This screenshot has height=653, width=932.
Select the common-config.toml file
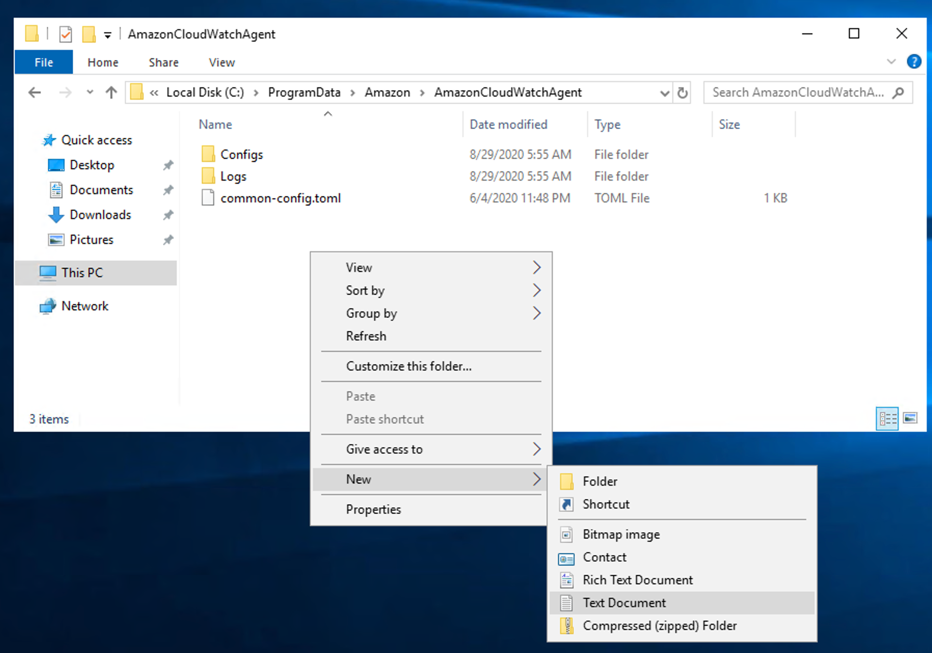click(x=281, y=198)
